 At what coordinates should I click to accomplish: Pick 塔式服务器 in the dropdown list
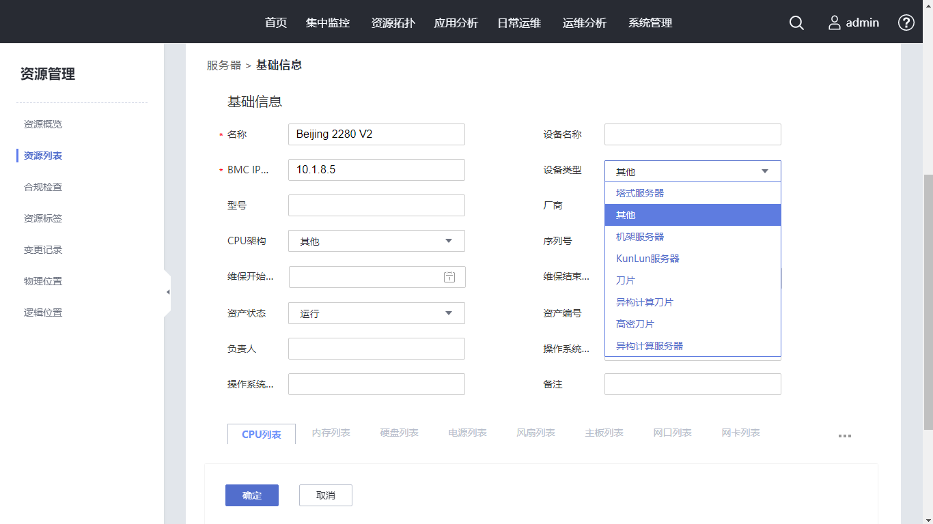coord(640,193)
